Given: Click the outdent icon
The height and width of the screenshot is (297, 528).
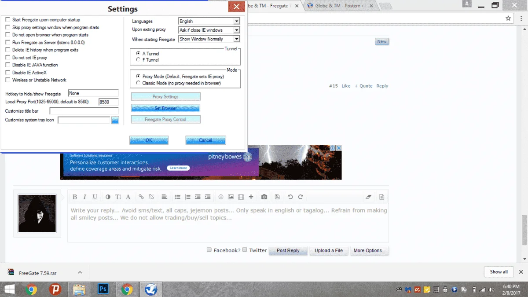Looking at the screenshot, I should pyautogui.click(x=198, y=197).
